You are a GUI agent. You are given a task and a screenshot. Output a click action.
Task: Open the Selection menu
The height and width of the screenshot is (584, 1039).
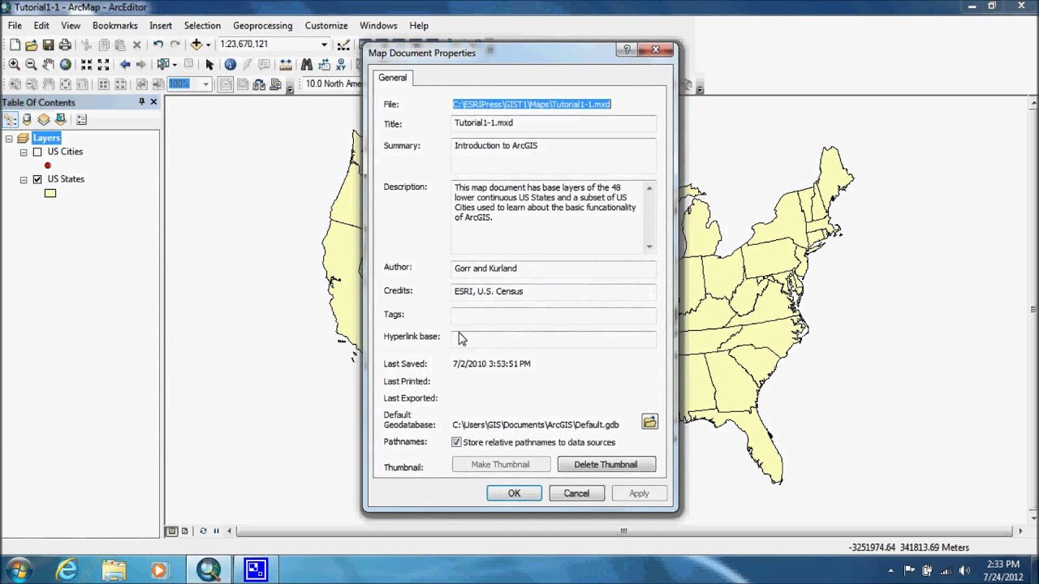[x=202, y=25]
